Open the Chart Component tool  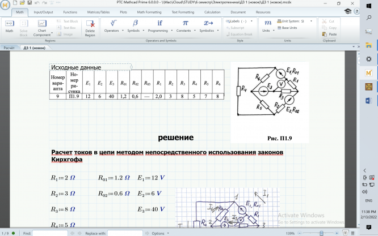(x=41, y=27)
